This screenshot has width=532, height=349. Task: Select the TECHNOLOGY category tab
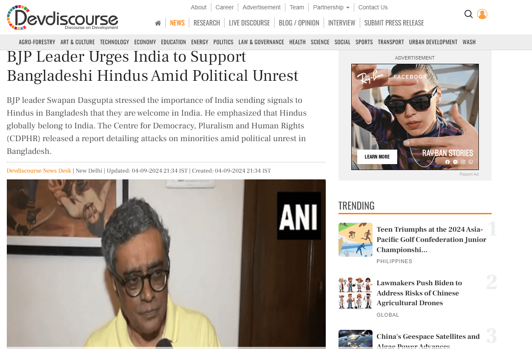coord(114,42)
